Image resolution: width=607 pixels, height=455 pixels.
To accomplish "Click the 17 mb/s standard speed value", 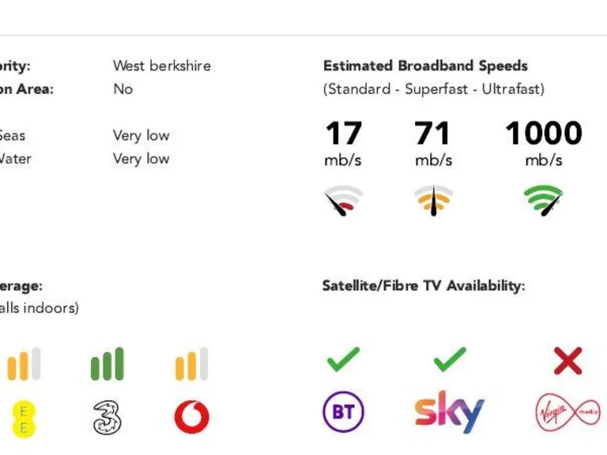I will pos(343,134).
